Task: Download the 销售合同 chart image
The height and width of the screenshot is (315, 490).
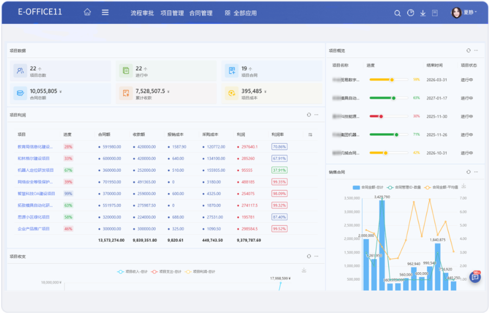Action: tap(463, 186)
